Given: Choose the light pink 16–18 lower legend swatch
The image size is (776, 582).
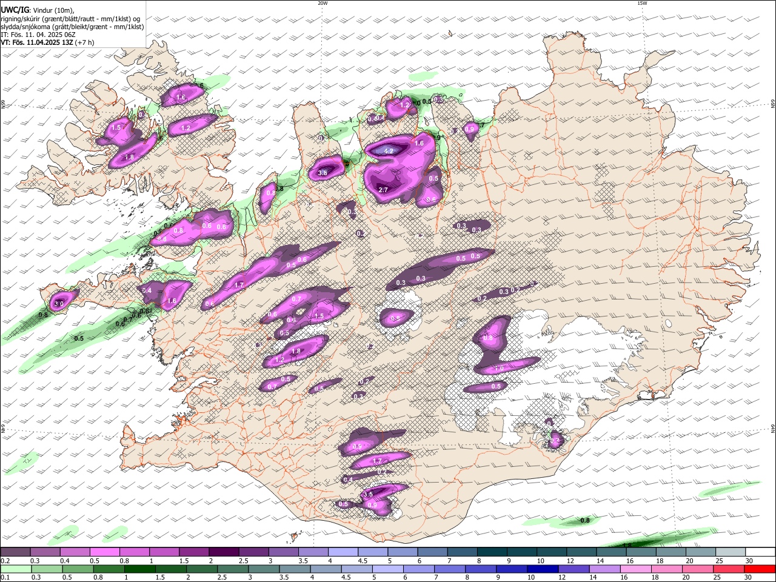Looking at the screenshot, I should pos(635,569).
